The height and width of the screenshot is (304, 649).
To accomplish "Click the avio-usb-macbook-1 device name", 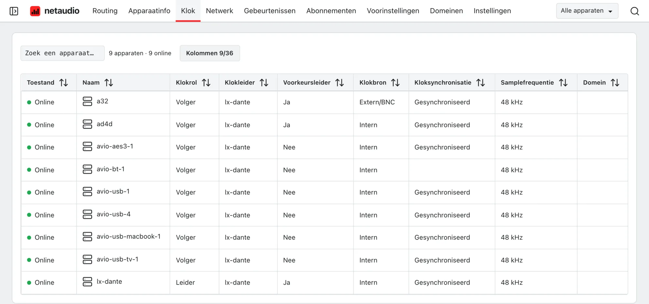I will point(129,237).
